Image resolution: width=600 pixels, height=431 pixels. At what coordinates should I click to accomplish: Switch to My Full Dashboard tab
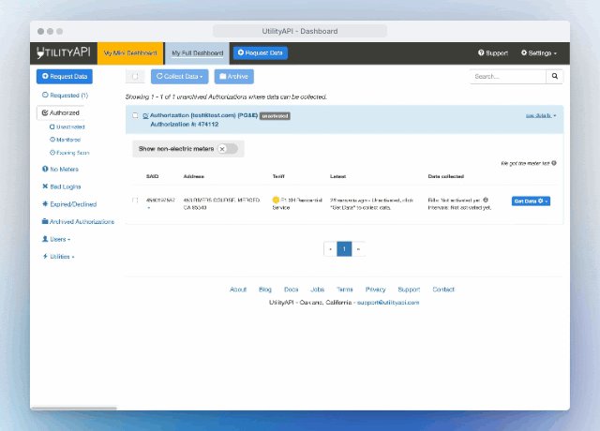click(x=198, y=53)
